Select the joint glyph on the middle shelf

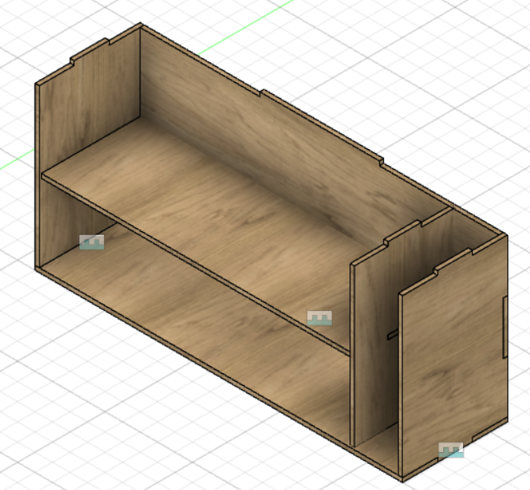319,318
